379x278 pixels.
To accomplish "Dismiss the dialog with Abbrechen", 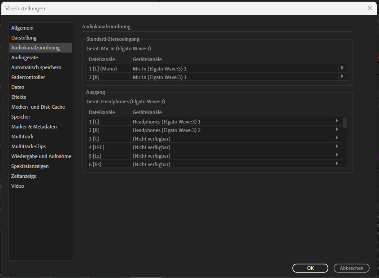I will tap(351, 268).
